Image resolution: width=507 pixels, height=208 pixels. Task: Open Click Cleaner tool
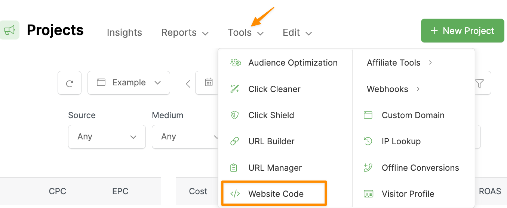click(x=274, y=89)
